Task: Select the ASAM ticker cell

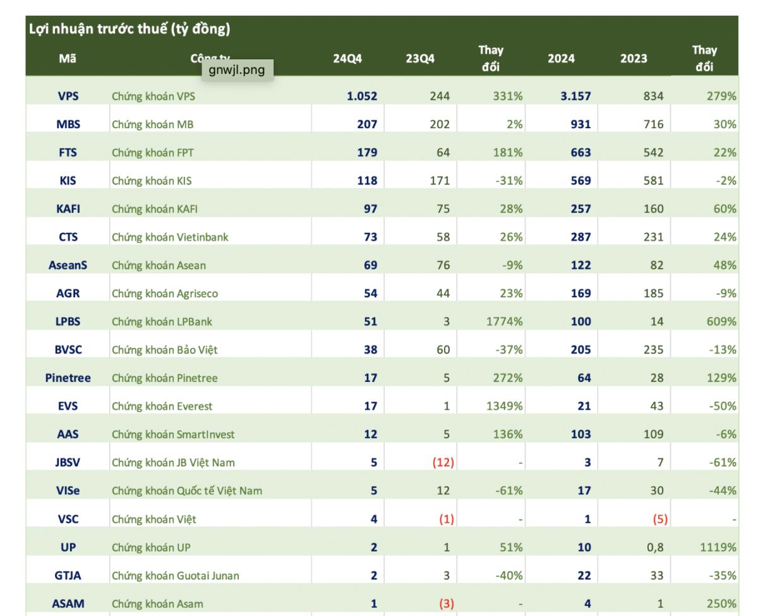Action: pyautogui.click(x=68, y=603)
